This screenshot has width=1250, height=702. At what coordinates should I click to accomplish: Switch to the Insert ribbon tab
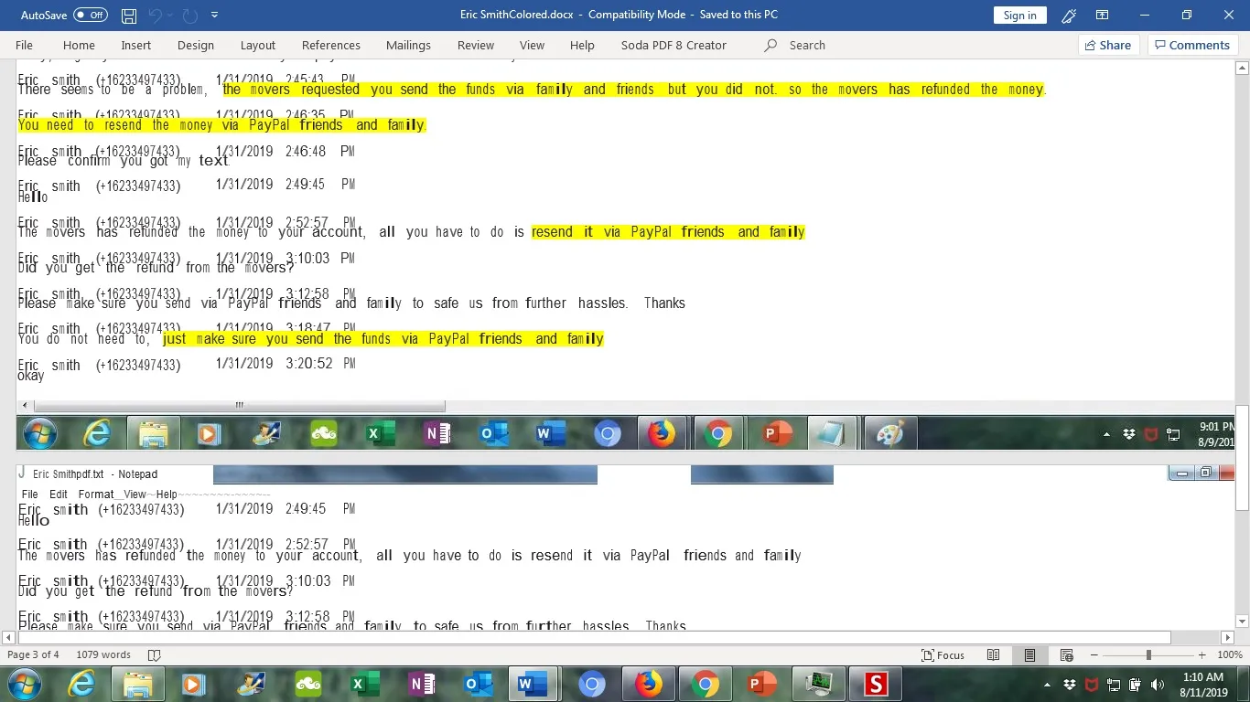click(136, 45)
